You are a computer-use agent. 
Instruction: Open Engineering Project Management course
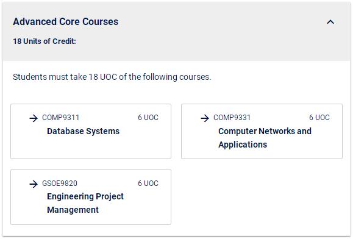[x=85, y=203]
